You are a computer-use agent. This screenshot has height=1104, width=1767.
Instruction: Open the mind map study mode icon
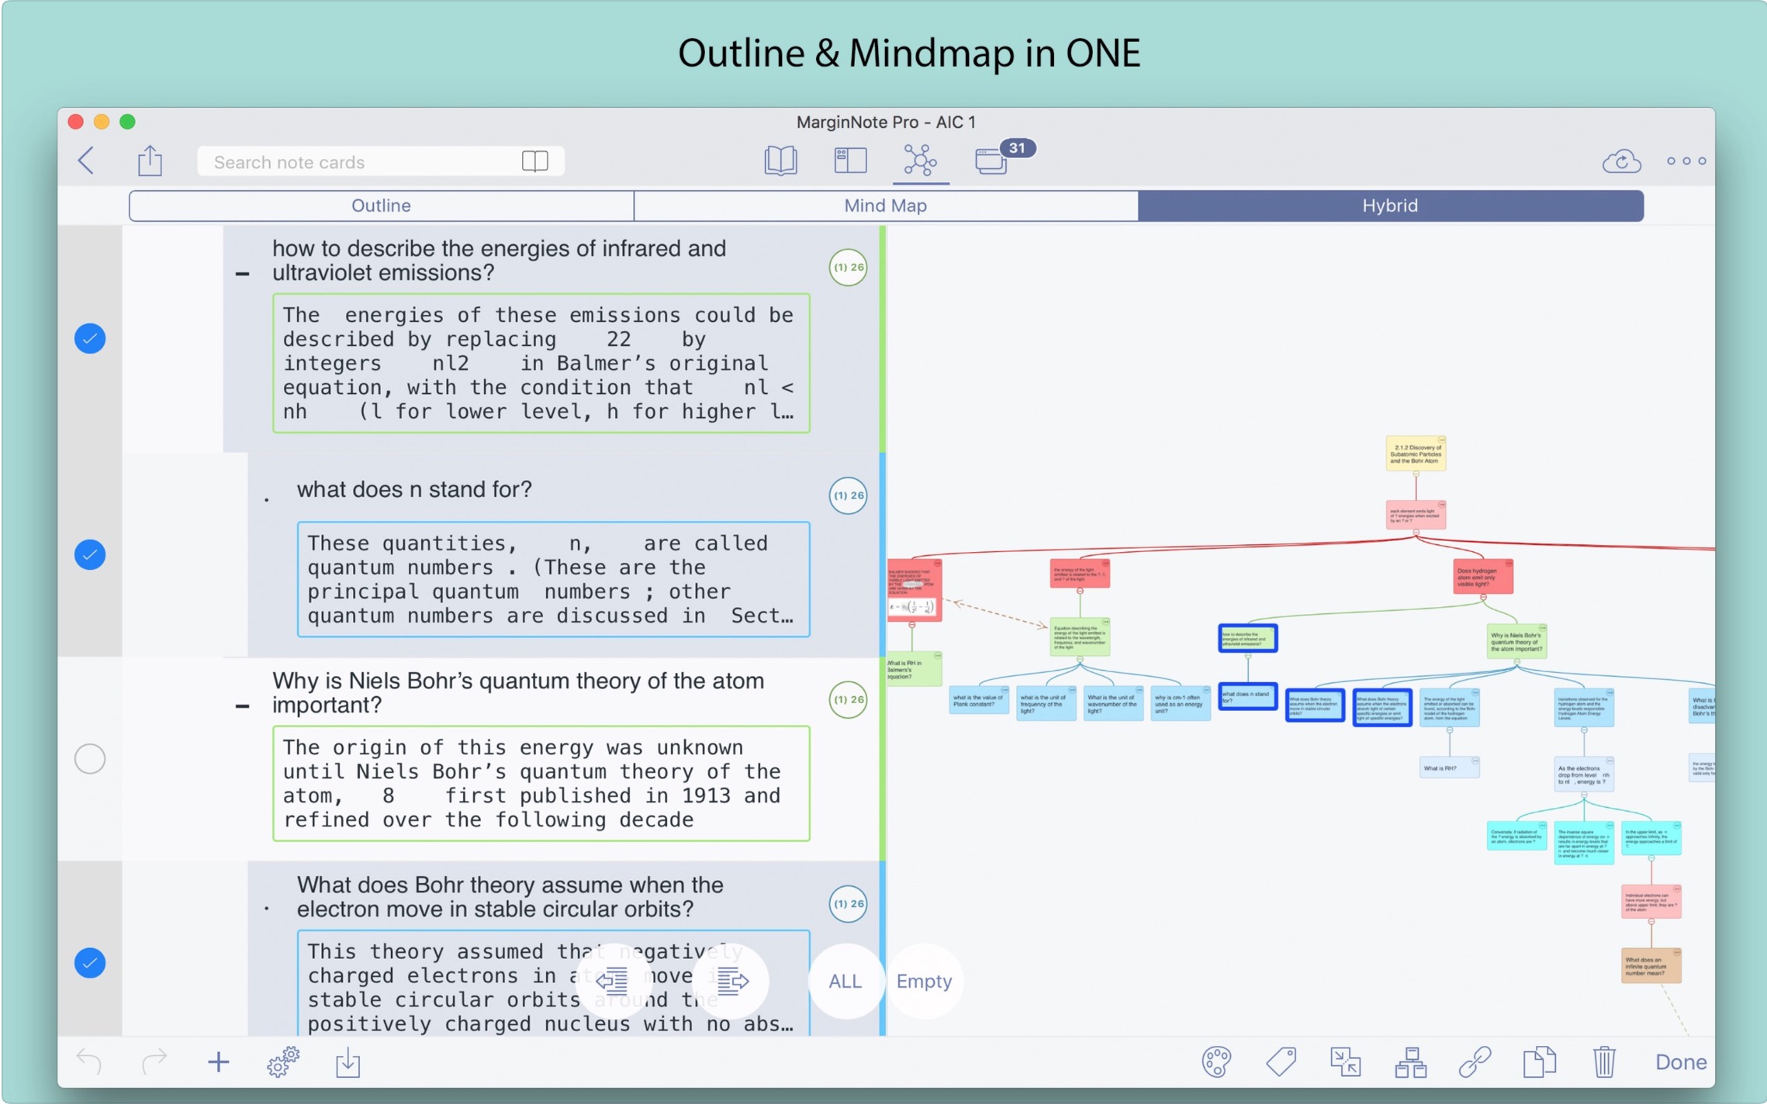[920, 160]
